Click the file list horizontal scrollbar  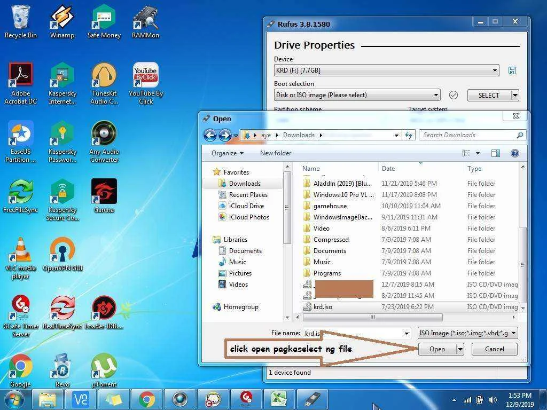click(x=372, y=317)
